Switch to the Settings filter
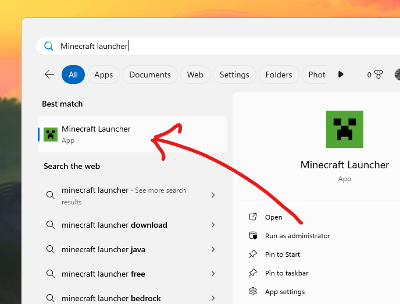The width and height of the screenshot is (400, 304). (x=234, y=75)
